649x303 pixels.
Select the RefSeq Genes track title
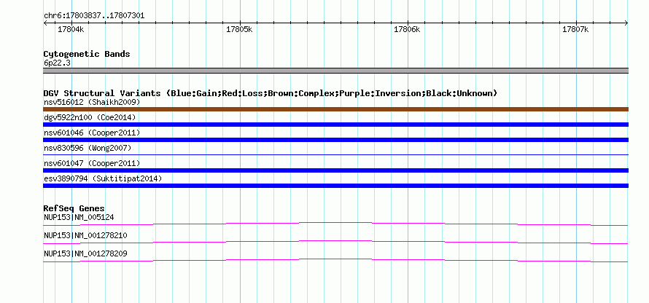coord(74,208)
